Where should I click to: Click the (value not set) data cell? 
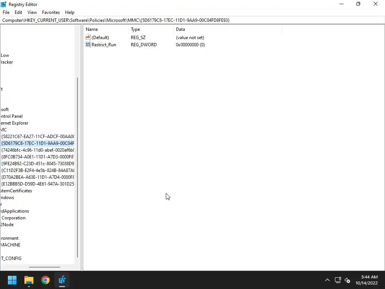(x=190, y=38)
